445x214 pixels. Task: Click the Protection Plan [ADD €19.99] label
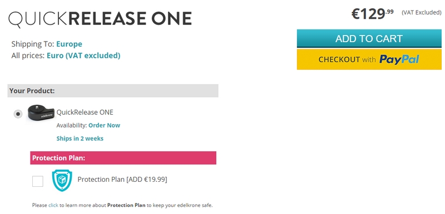pos(122,180)
